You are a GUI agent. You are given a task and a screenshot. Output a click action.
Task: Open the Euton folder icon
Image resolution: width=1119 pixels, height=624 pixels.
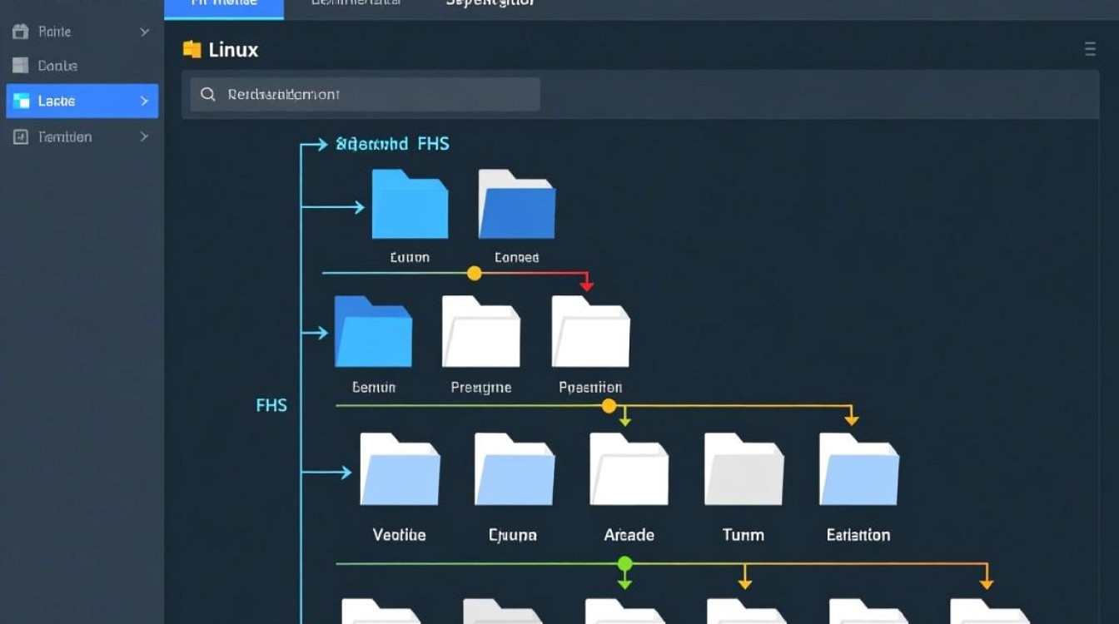(x=409, y=202)
